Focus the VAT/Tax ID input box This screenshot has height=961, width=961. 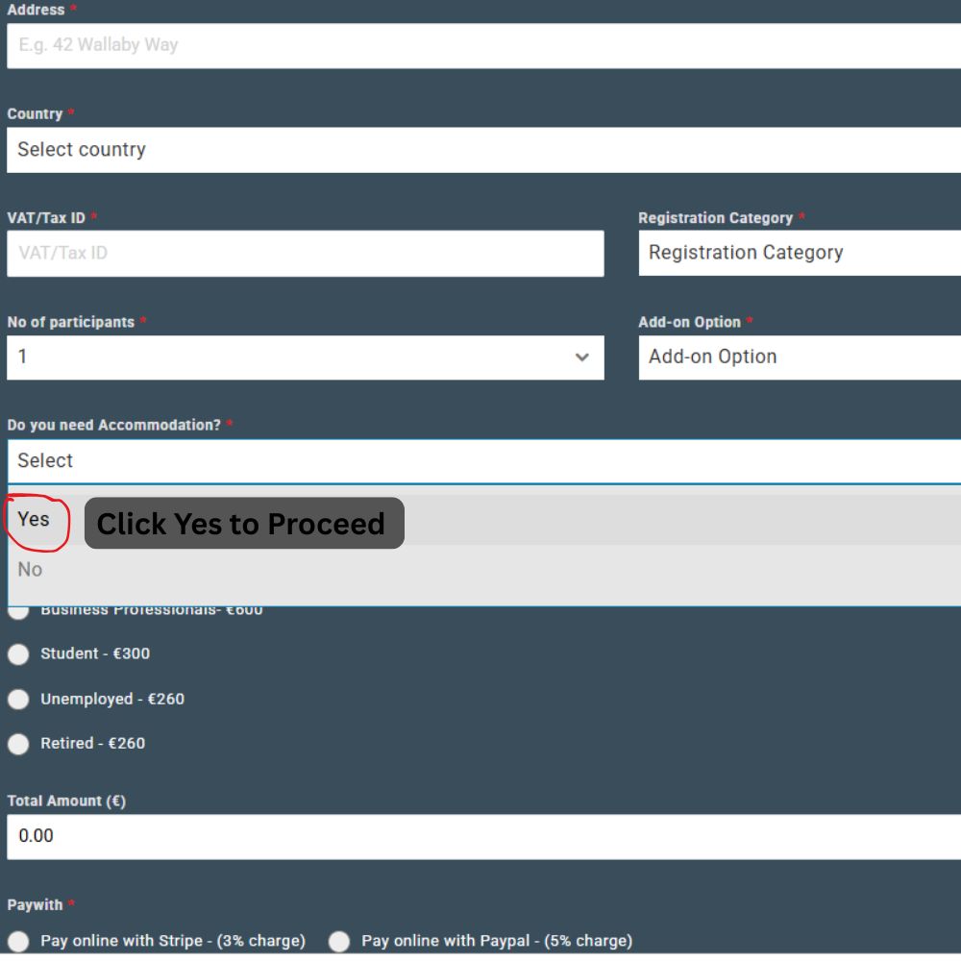(x=305, y=254)
